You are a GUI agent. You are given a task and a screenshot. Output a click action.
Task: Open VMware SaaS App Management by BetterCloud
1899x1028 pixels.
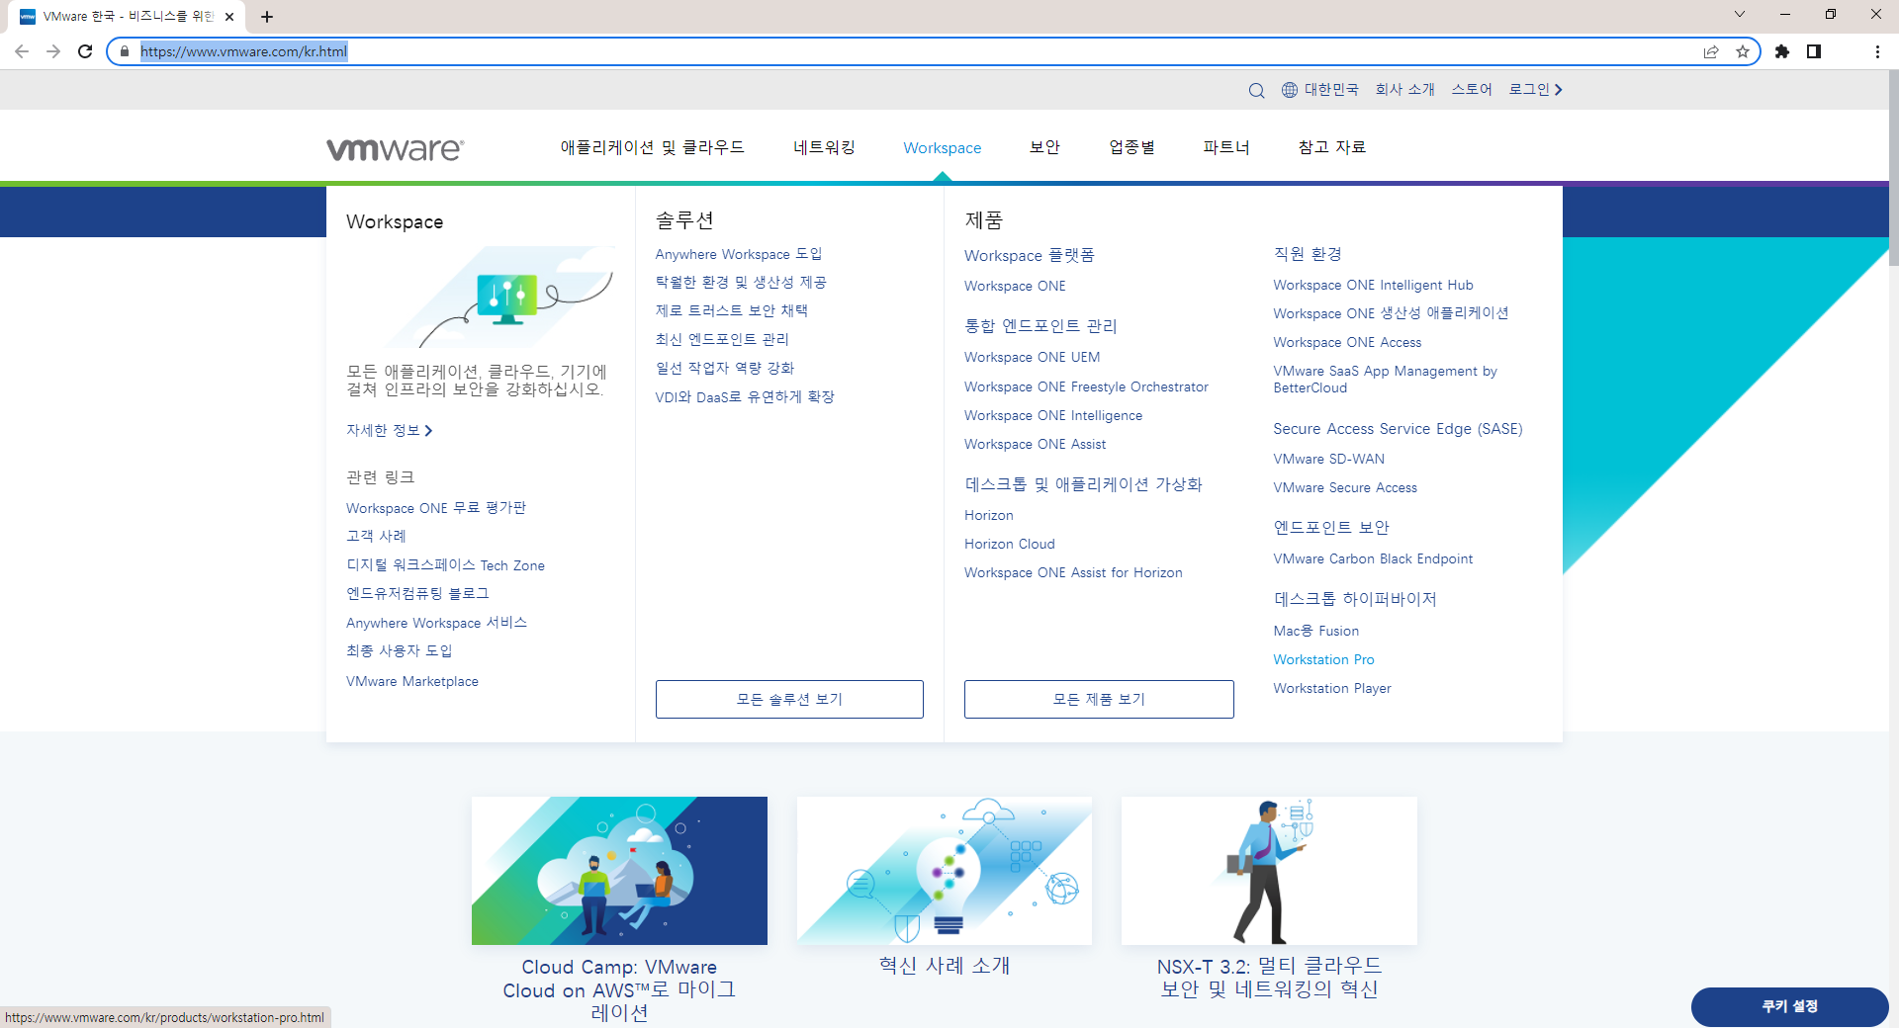1385,380
